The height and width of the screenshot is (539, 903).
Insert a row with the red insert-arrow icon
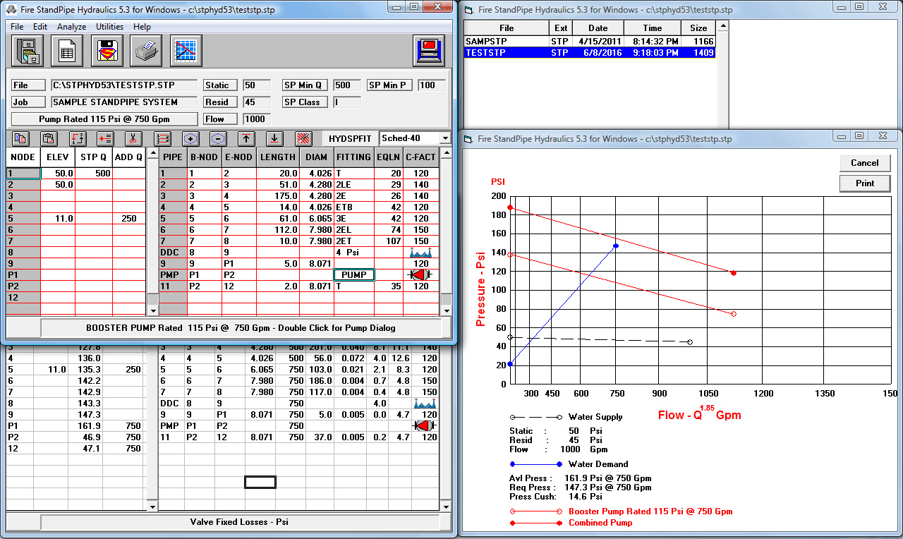[x=105, y=139]
